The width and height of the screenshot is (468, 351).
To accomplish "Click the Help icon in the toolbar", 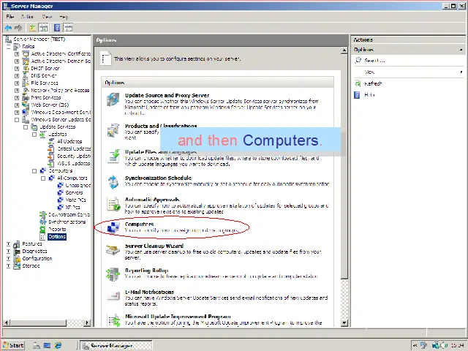I will point(56,28).
